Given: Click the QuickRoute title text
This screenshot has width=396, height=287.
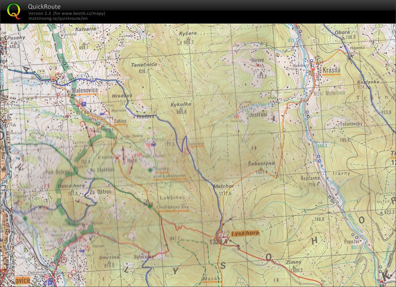Looking at the screenshot, I should point(44,6).
